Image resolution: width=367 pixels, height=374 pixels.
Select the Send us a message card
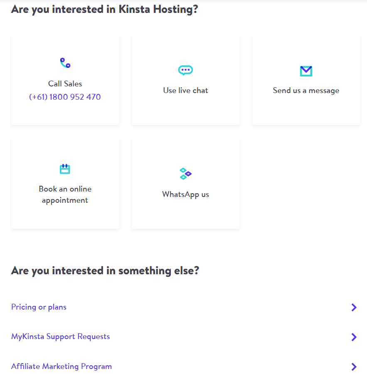tap(306, 79)
